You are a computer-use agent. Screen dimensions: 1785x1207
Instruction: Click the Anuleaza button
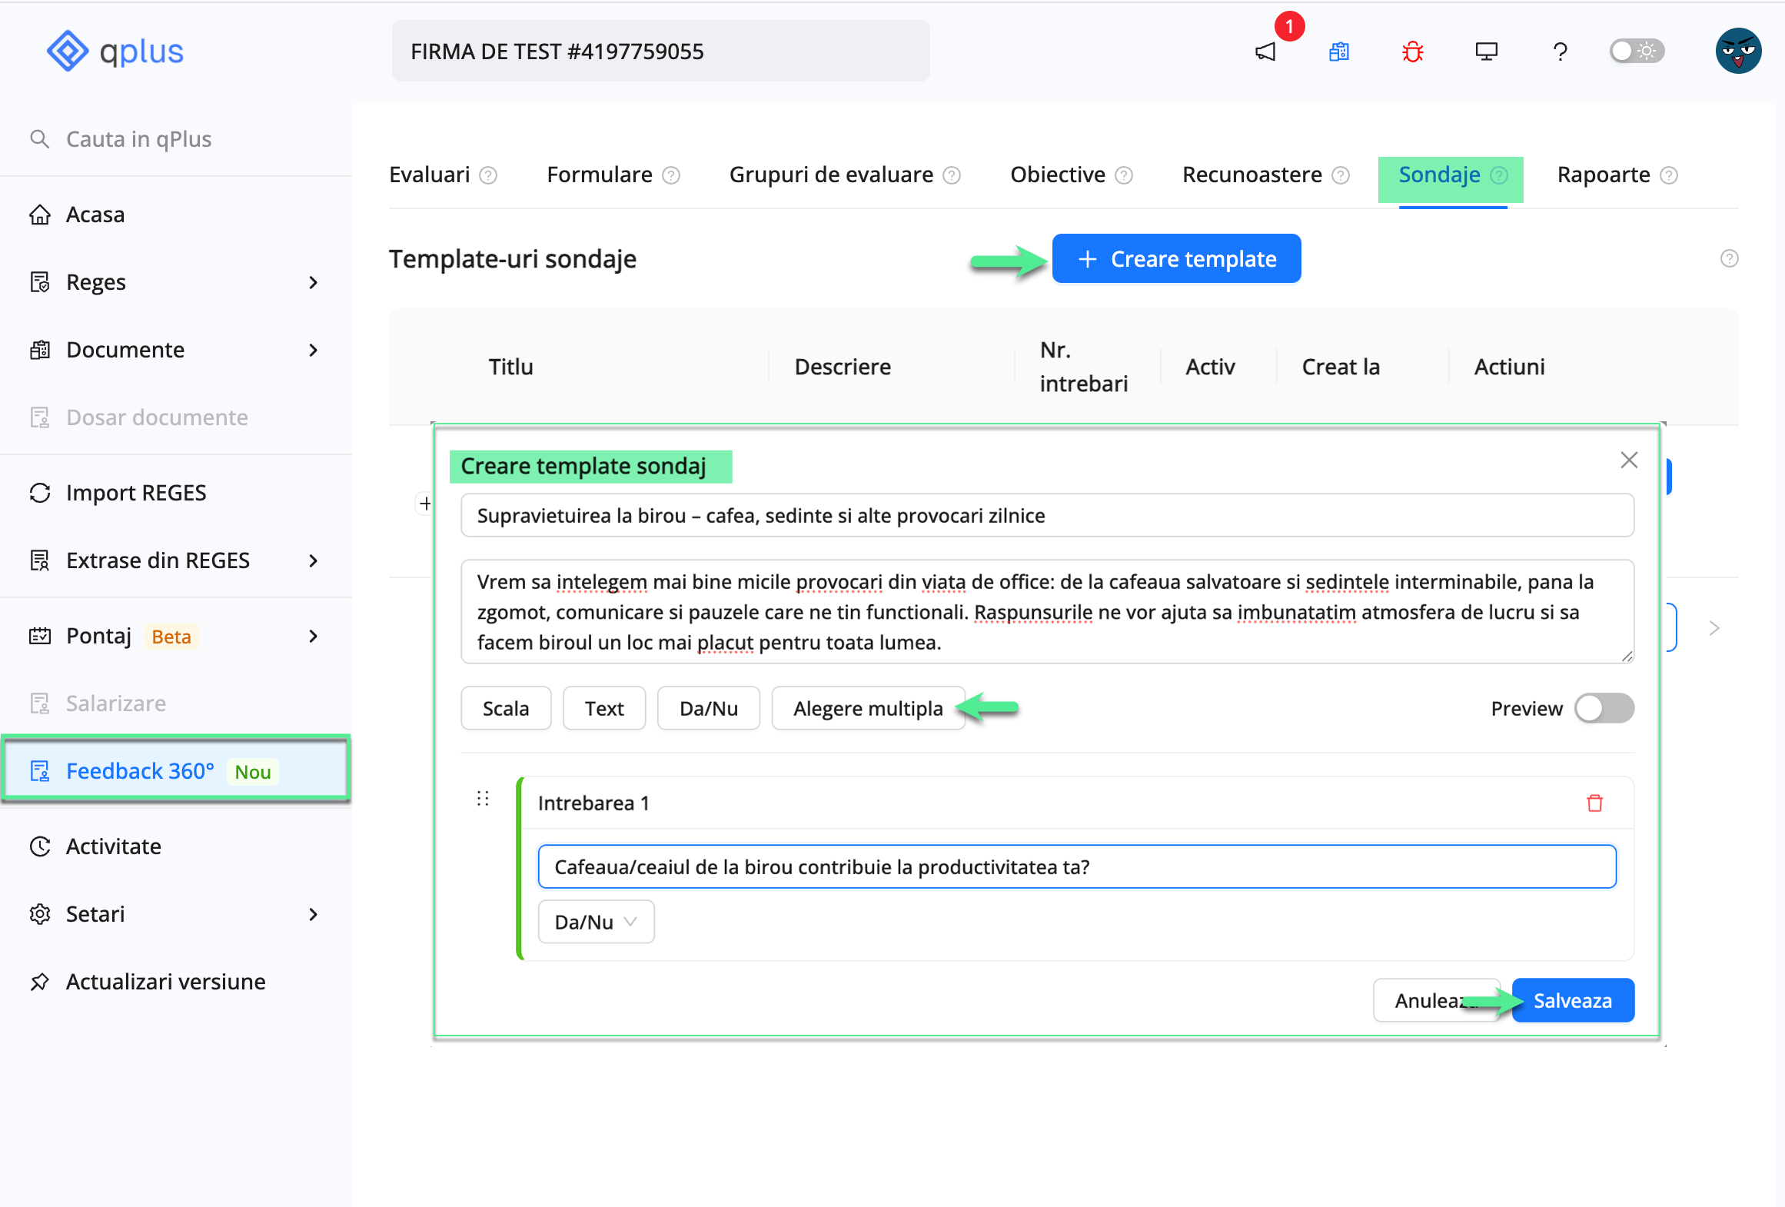pos(1437,1000)
